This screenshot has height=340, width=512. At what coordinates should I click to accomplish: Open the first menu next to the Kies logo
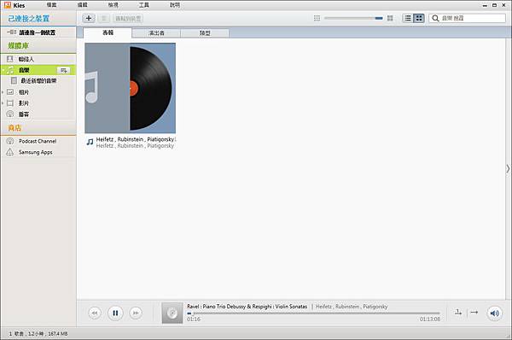[51, 5]
